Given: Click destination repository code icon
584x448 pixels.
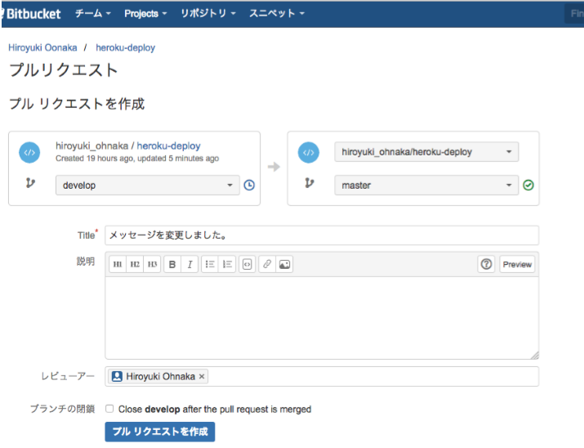Looking at the screenshot, I should (x=309, y=152).
